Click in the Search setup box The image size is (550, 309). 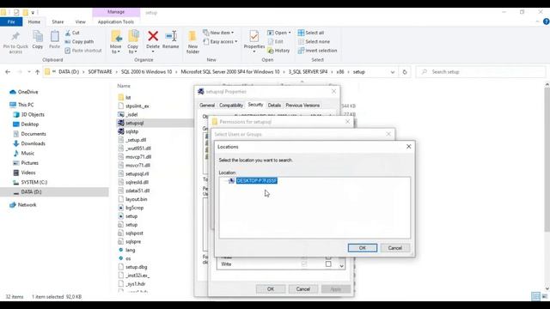480,72
